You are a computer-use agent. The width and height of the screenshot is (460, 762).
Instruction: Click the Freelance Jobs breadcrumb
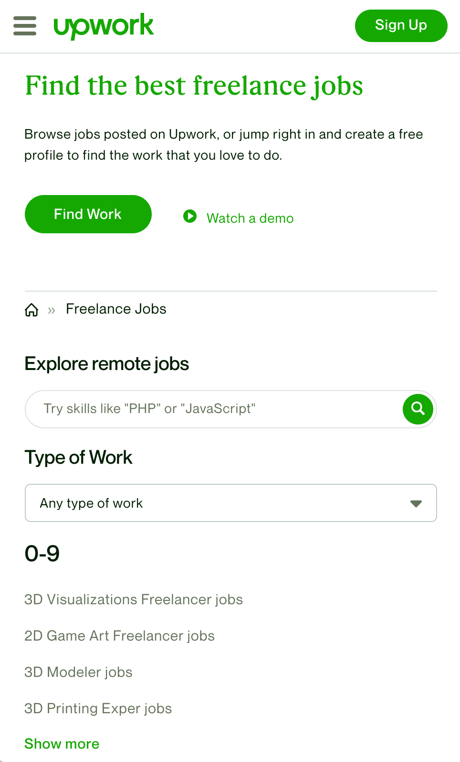tap(116, 309)
